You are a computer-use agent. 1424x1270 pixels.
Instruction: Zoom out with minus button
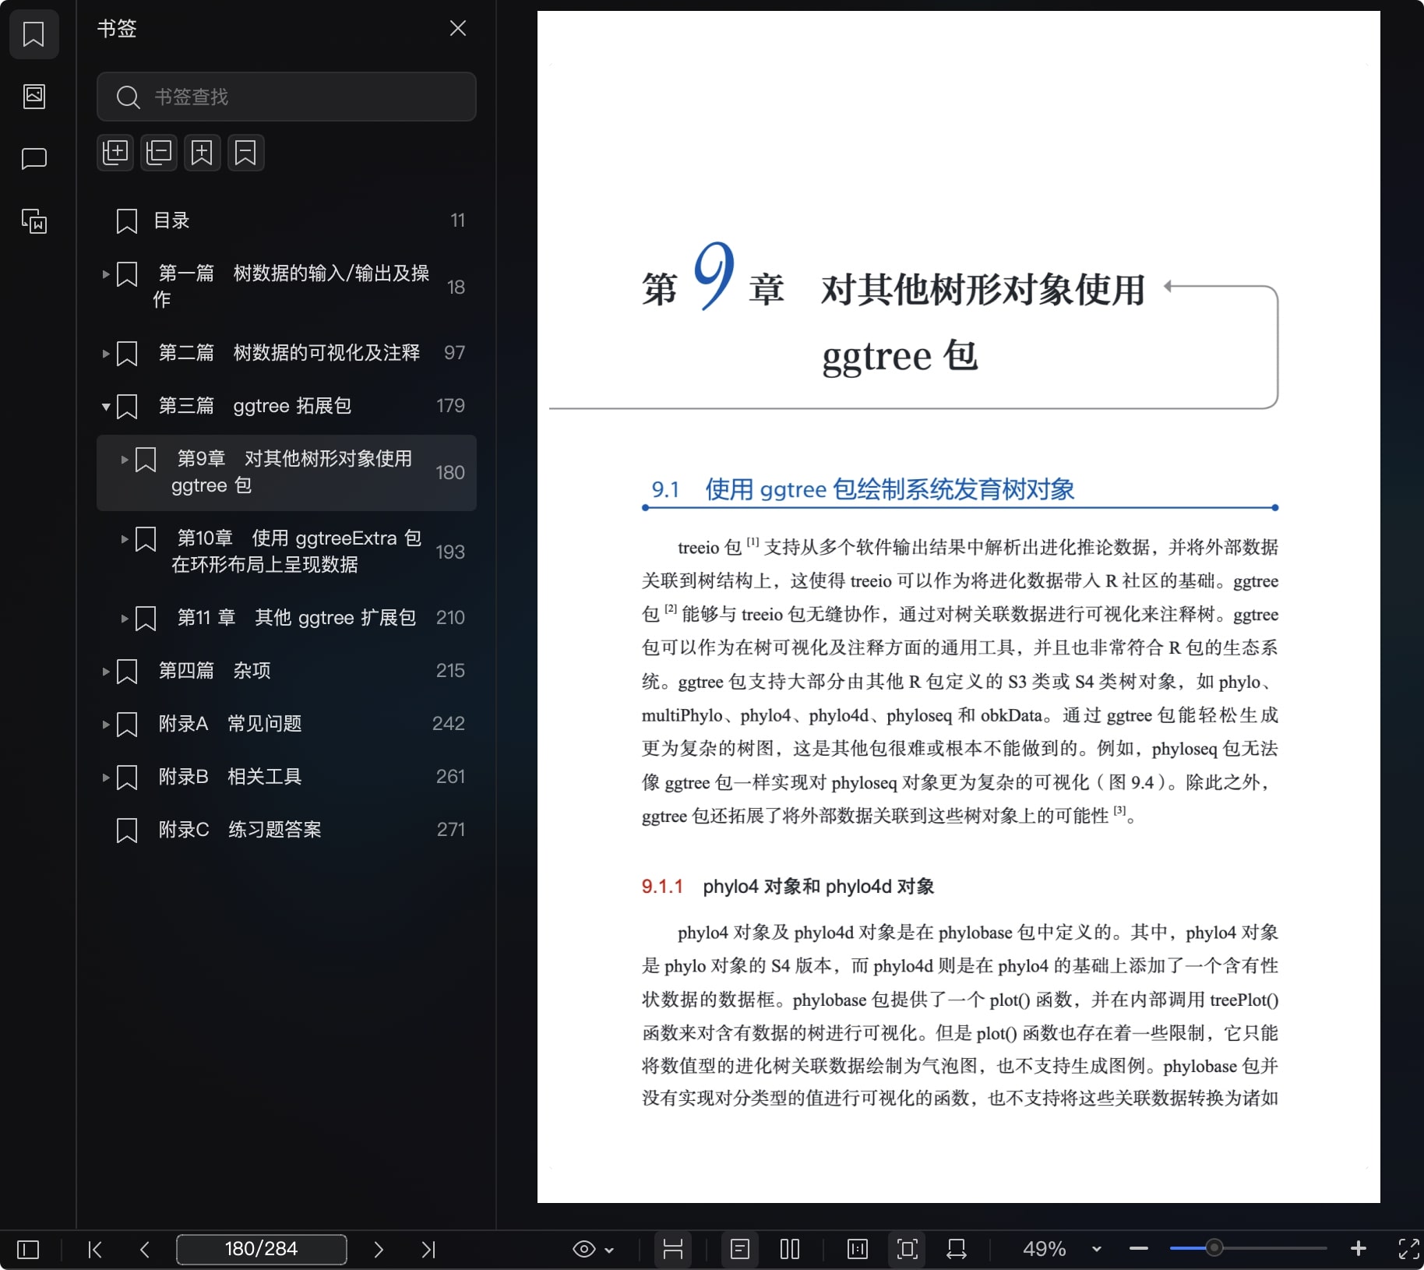point(1139,1249)
